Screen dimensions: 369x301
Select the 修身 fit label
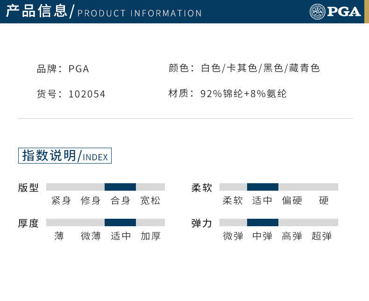[x=91, y=201]
